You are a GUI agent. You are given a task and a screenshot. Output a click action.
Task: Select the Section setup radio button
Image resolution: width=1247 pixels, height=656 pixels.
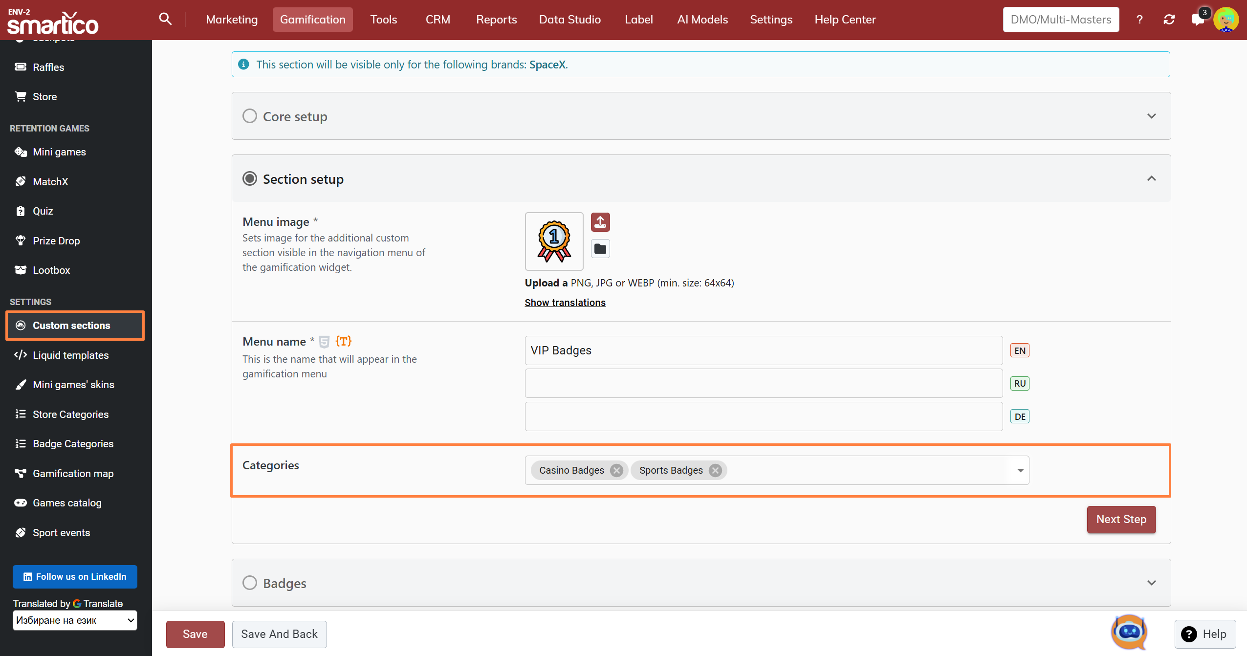tap(250, 178)
